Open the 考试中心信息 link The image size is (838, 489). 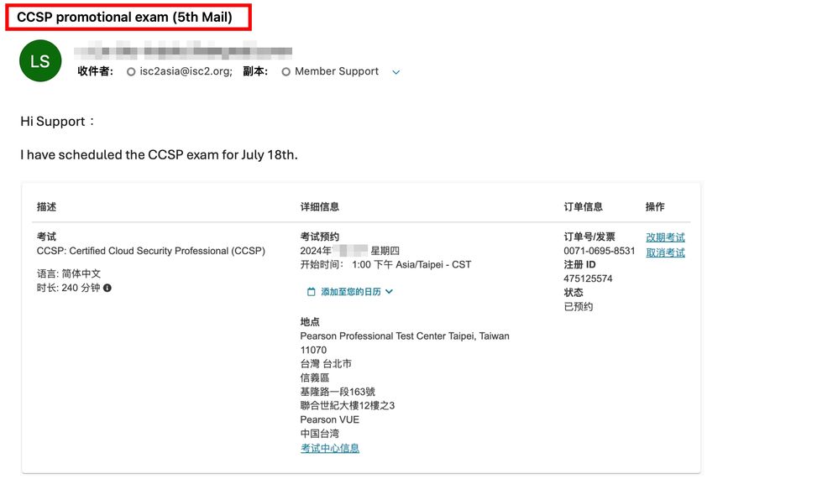(x=330, y=448)
